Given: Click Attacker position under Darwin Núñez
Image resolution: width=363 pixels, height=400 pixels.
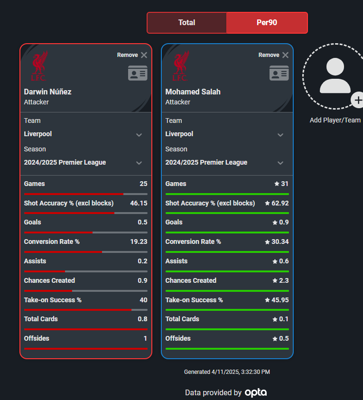Looking at the screenshot, I should click(x=36, y=102).
